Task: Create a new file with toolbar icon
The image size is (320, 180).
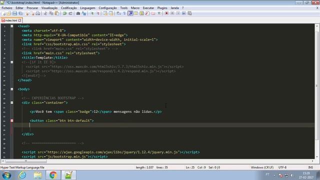Action: point(3,13)
